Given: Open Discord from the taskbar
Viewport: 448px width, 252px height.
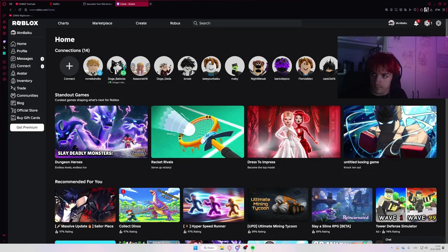Looking at the screenshot, I should coord(237,248).
